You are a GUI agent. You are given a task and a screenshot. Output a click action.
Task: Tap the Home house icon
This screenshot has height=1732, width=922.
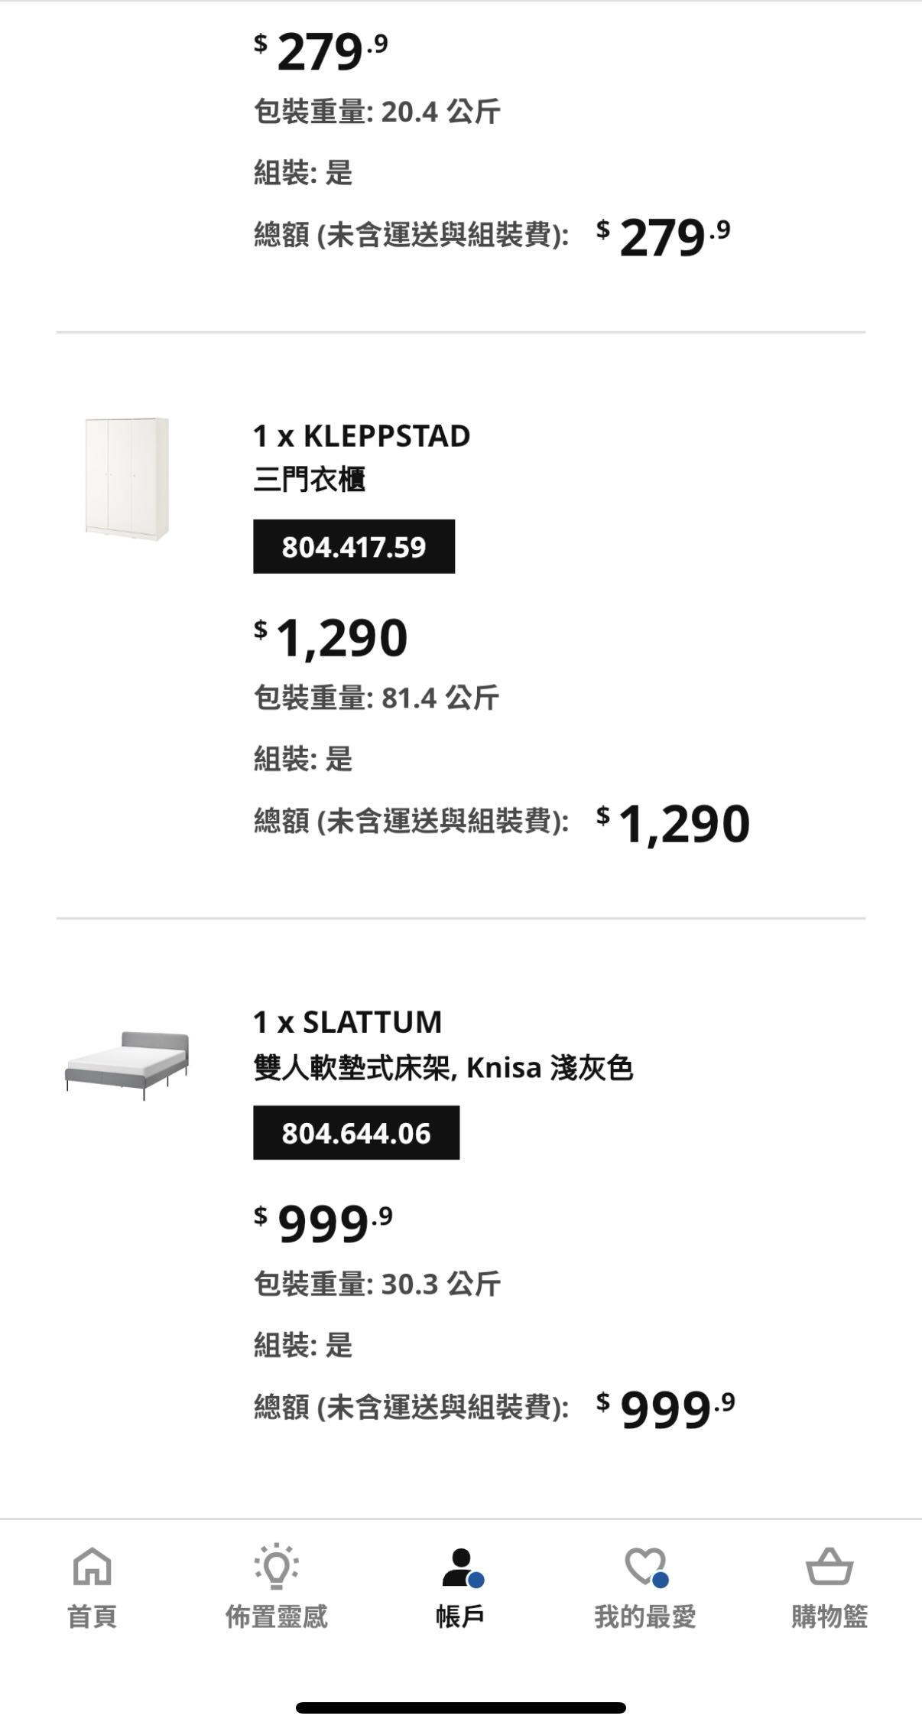(x=92, y=1565)
